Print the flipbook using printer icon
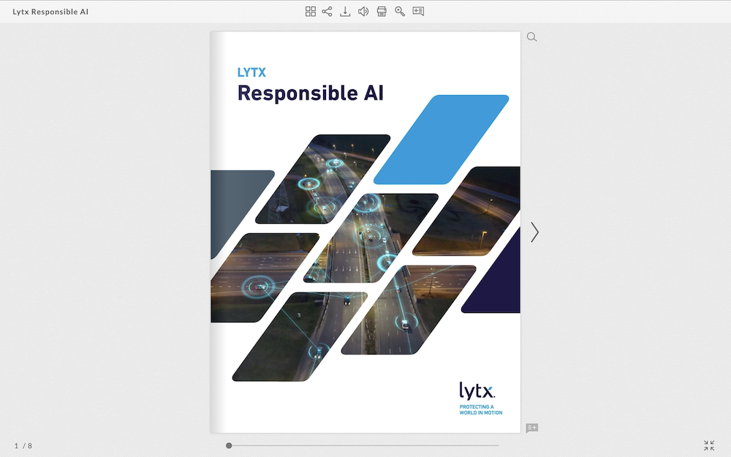The image size is (731, 457). [382, 11]
